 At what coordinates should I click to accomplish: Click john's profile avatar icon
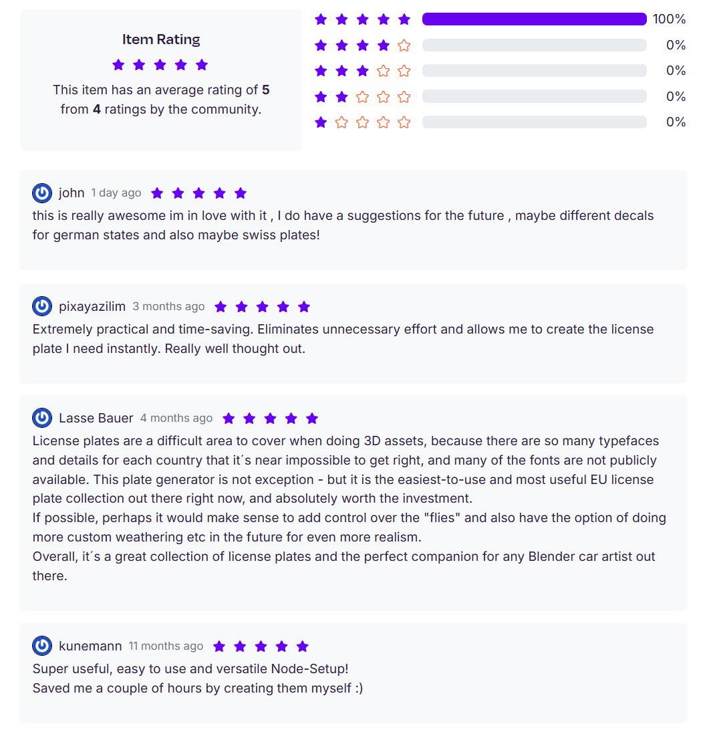pos(42,193)
